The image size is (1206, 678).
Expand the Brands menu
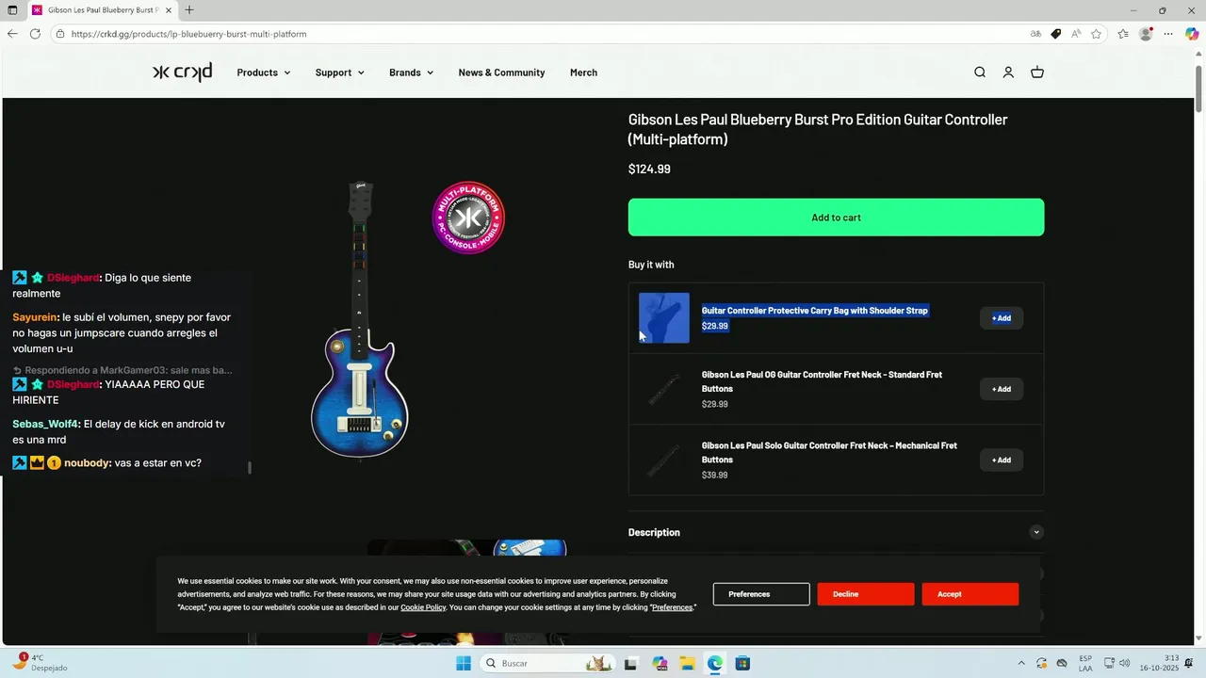(x=412, y=73)
